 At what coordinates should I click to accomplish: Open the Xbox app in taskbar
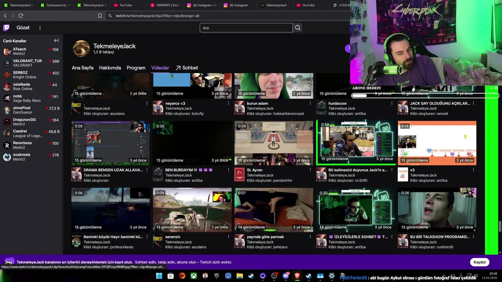pyautogui.click(x=194, y=276)
